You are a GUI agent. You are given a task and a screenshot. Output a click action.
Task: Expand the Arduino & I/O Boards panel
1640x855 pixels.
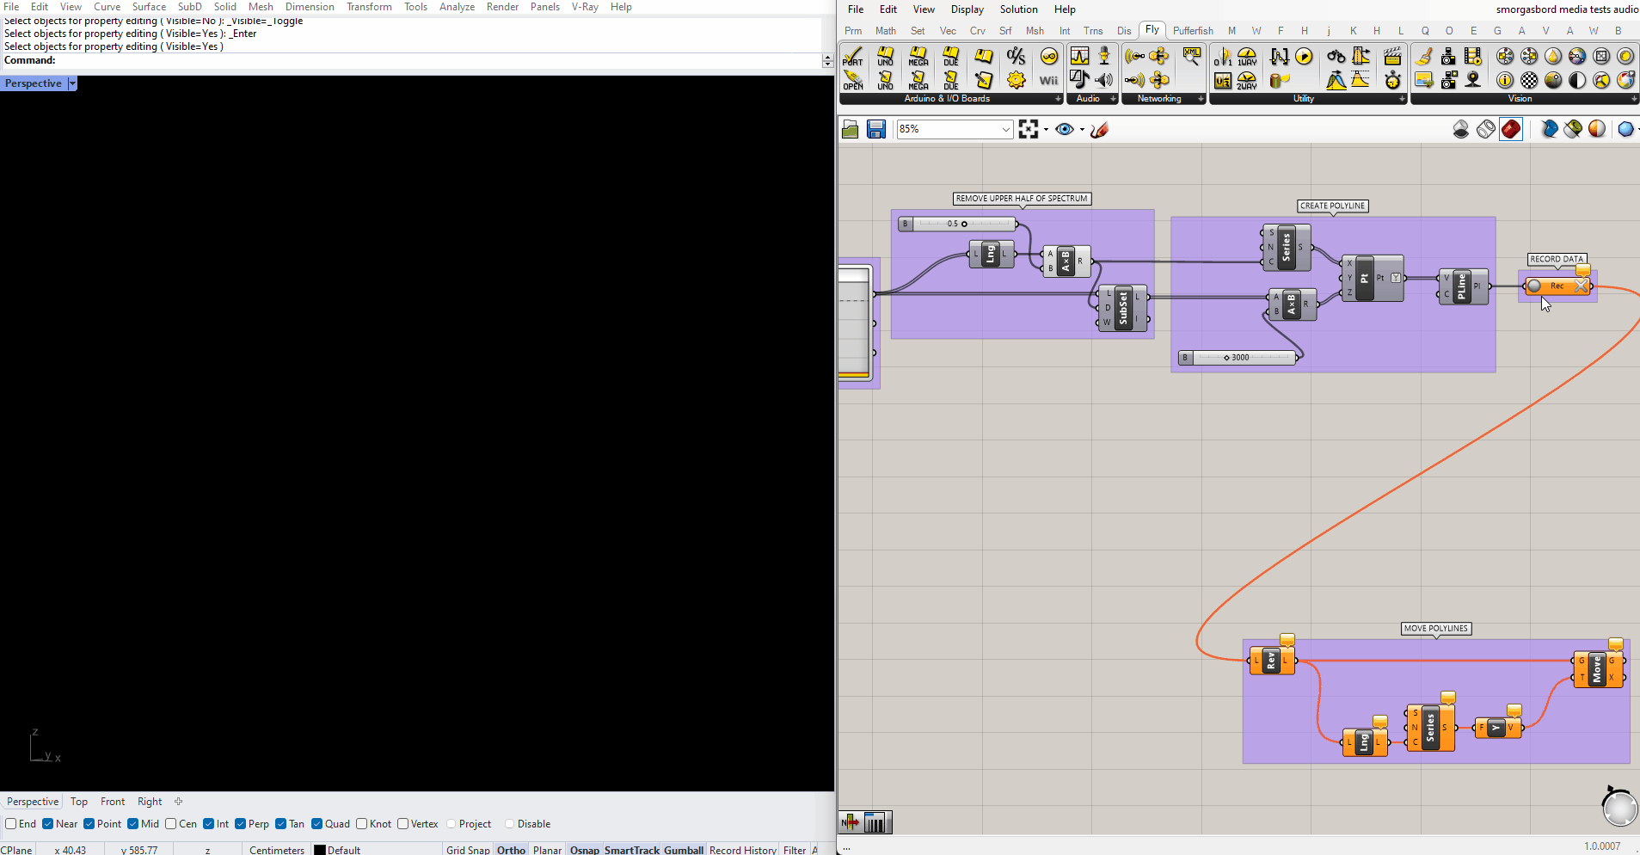coord(1058,99)
